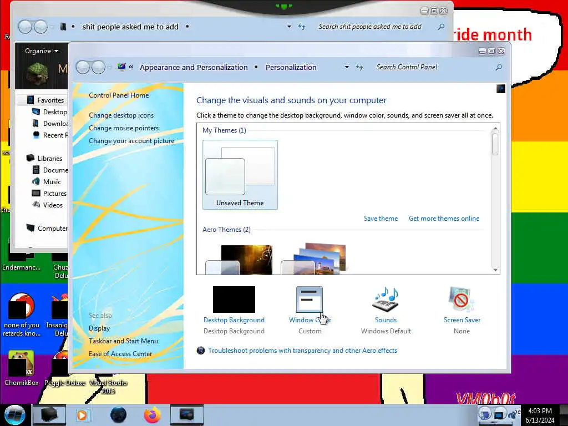Screen dimensions: 568x426
Task: Open the media player taskbar icon
Action: pyautogui.click(x=82, y=415)
